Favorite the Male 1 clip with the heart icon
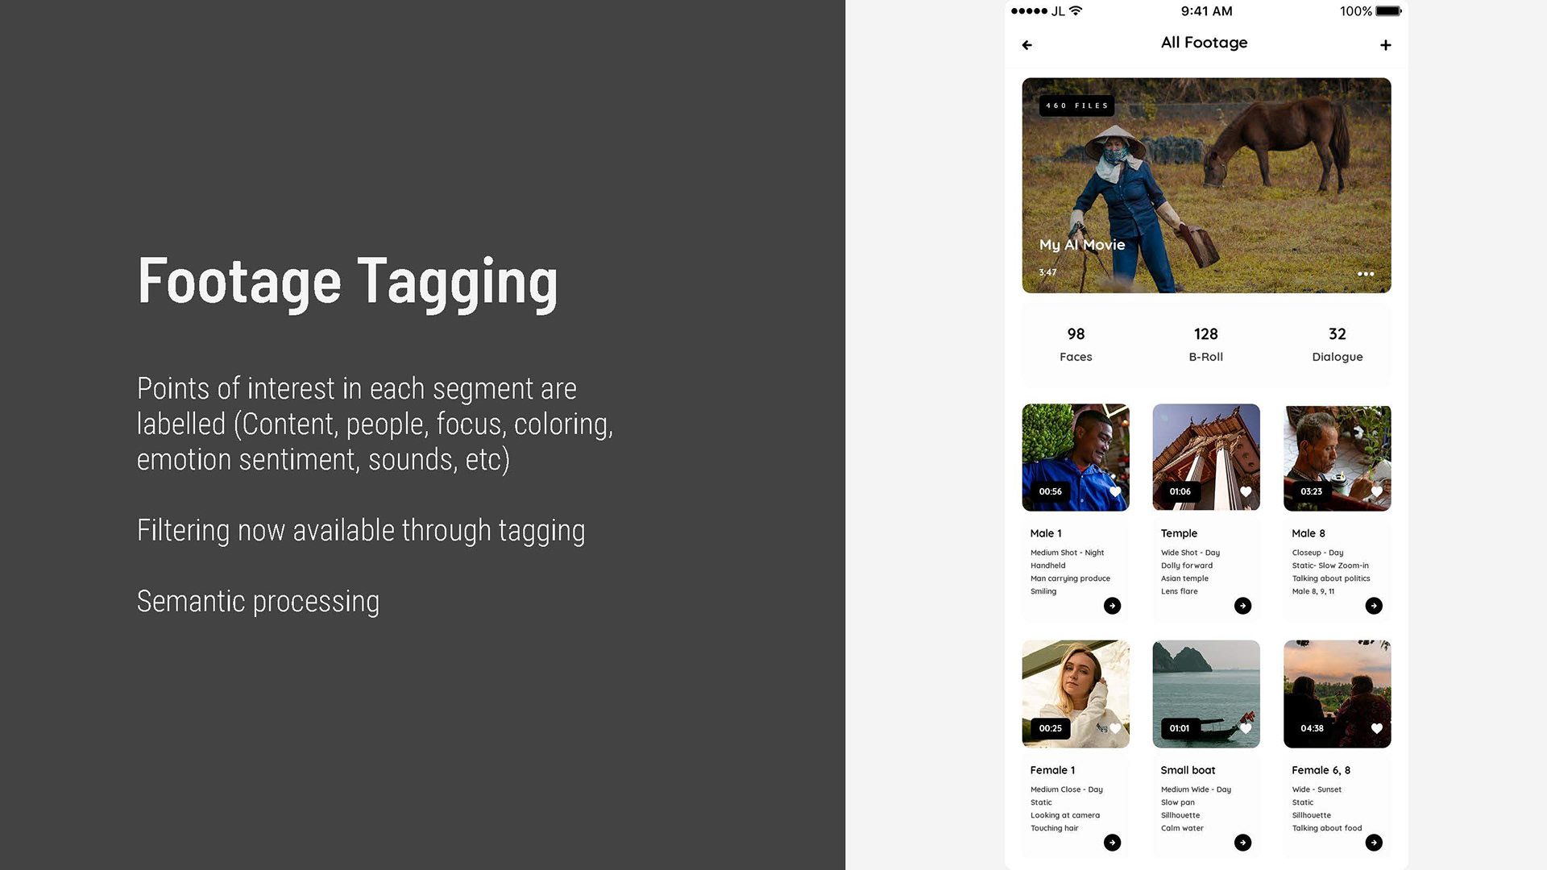 tap(1115, 491)
